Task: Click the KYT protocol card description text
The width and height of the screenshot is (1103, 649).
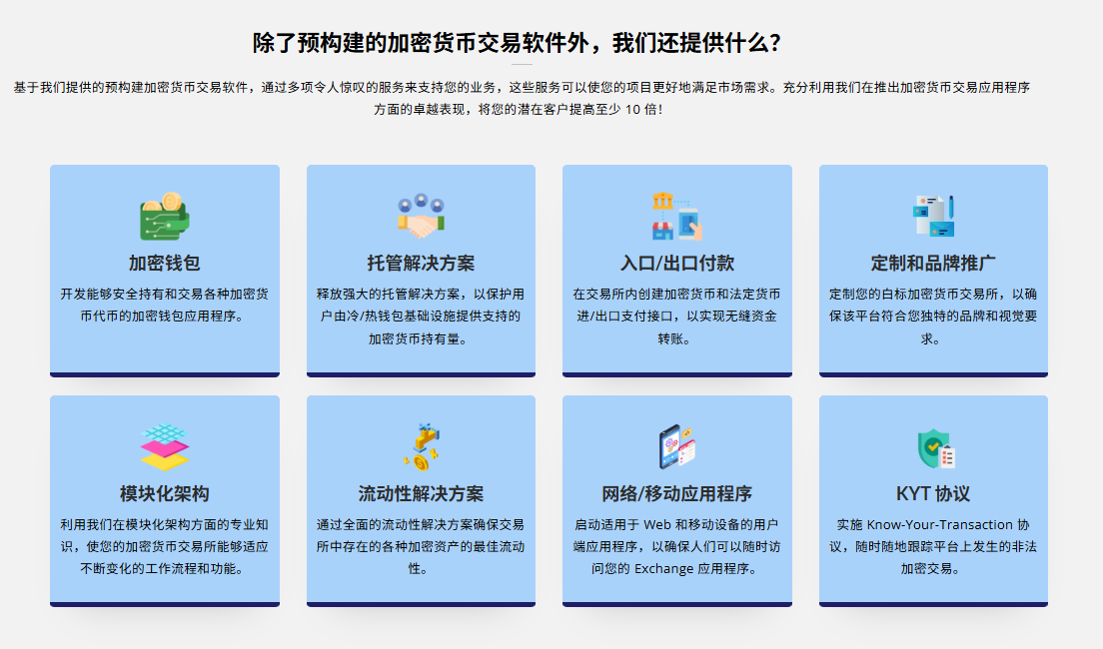Action: [x=933, y=547]
